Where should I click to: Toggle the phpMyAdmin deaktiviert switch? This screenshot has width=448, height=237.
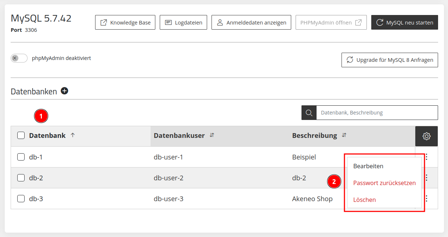(x=19, y=58)
